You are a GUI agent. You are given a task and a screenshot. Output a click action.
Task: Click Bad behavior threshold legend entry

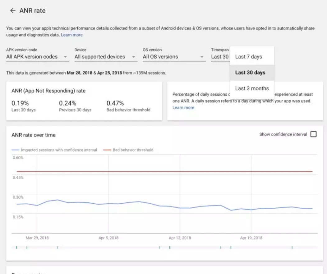click(128, 150)
